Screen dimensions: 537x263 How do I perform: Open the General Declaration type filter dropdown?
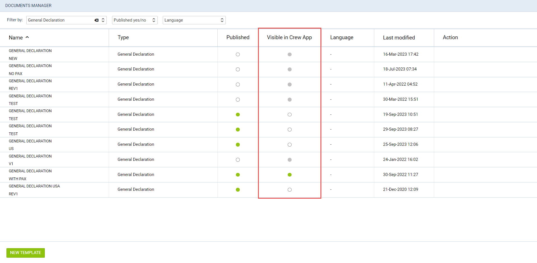pos(66,20)
